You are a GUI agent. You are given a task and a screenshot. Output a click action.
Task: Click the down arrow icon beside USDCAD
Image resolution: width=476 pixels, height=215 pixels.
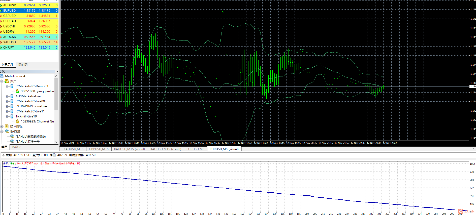point(1,21)
